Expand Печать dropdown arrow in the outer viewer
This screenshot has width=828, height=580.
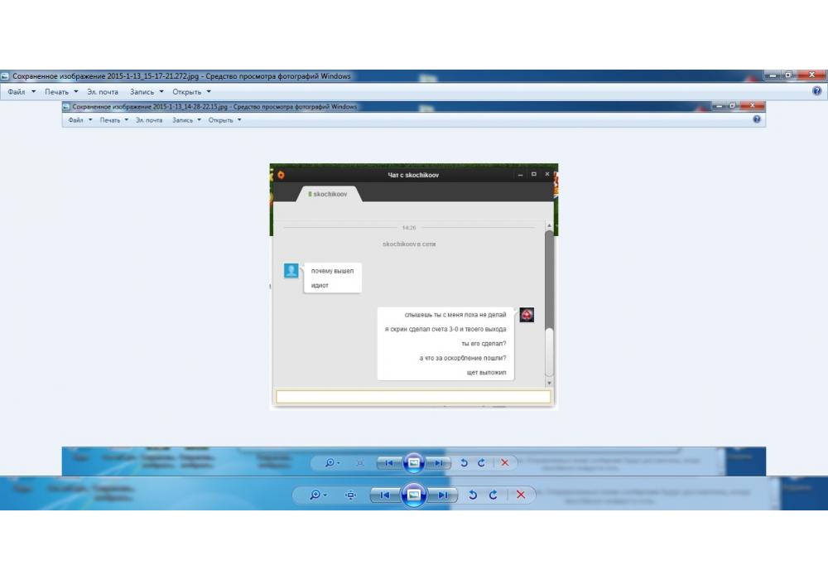coord(76,92)
